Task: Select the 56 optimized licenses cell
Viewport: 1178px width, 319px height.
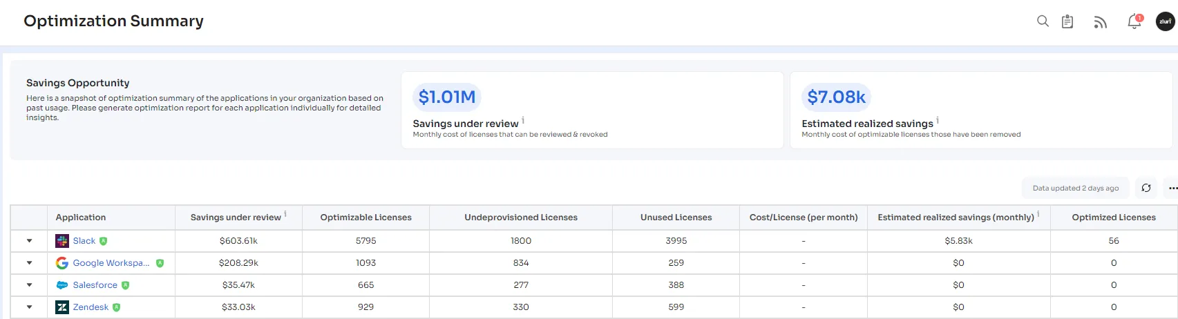Action: coord(1114,241)
